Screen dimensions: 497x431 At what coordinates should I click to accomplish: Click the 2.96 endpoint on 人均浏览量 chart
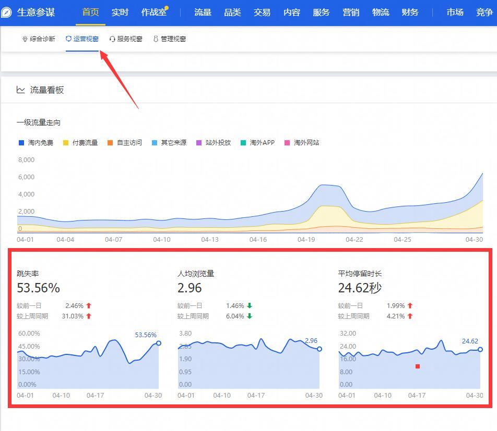(x=319, y=349)
